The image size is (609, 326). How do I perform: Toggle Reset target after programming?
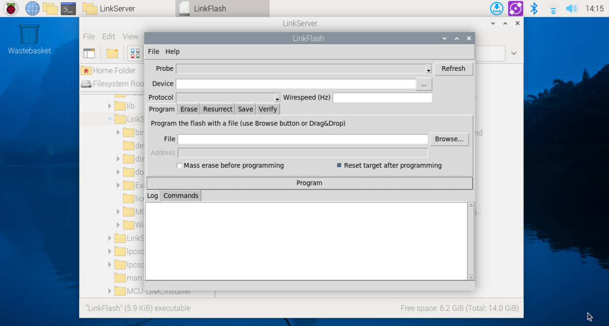339,165
